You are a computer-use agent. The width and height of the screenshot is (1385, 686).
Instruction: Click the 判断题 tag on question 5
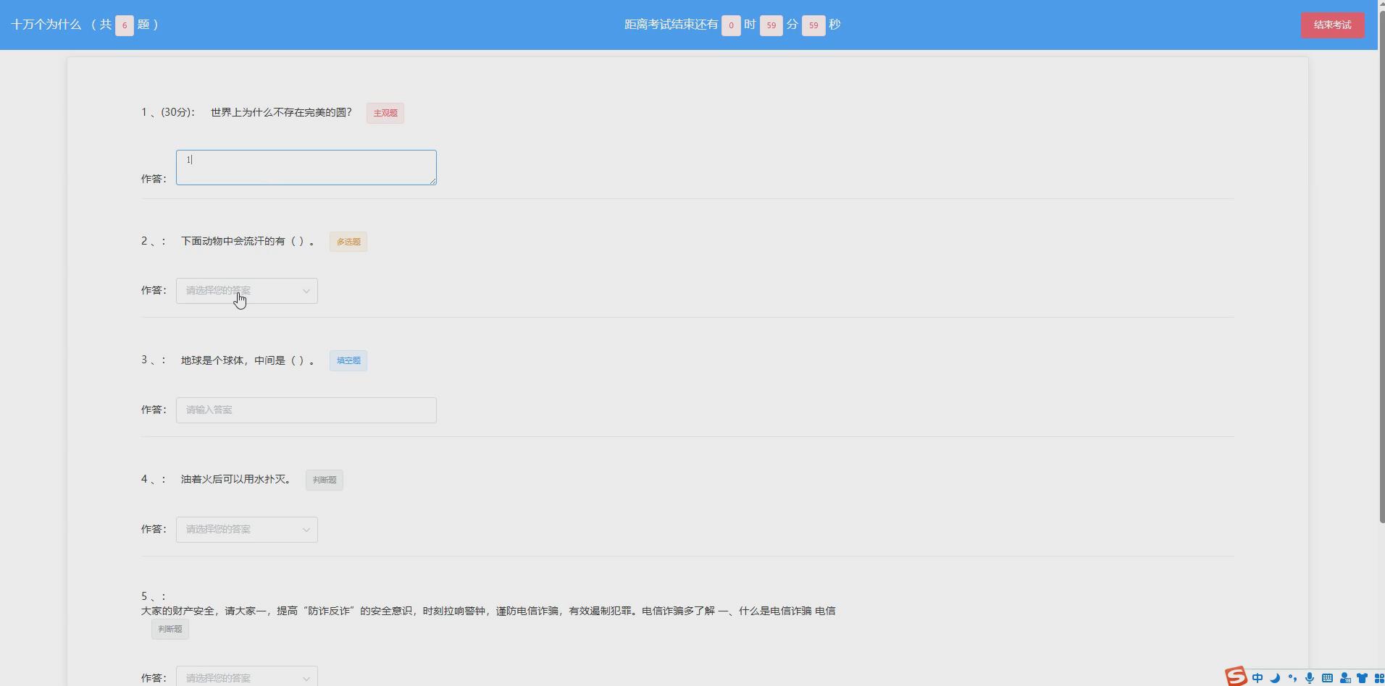[x=170, y=629]
